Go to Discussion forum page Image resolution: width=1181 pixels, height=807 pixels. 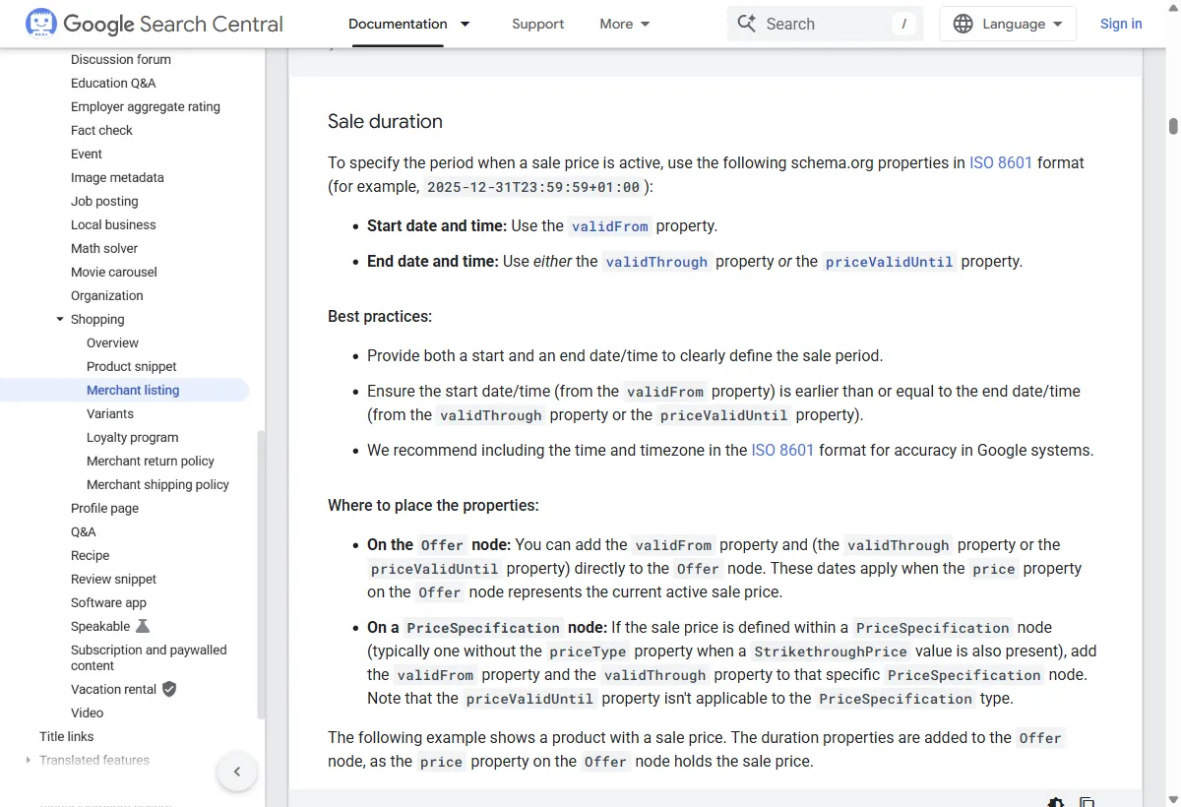click(x=121, y=59)
